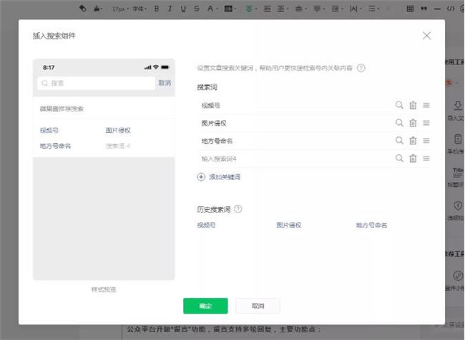Click the shield check icon in the sidebar
The height and width of the screenshot is (340, 465).
458,205
